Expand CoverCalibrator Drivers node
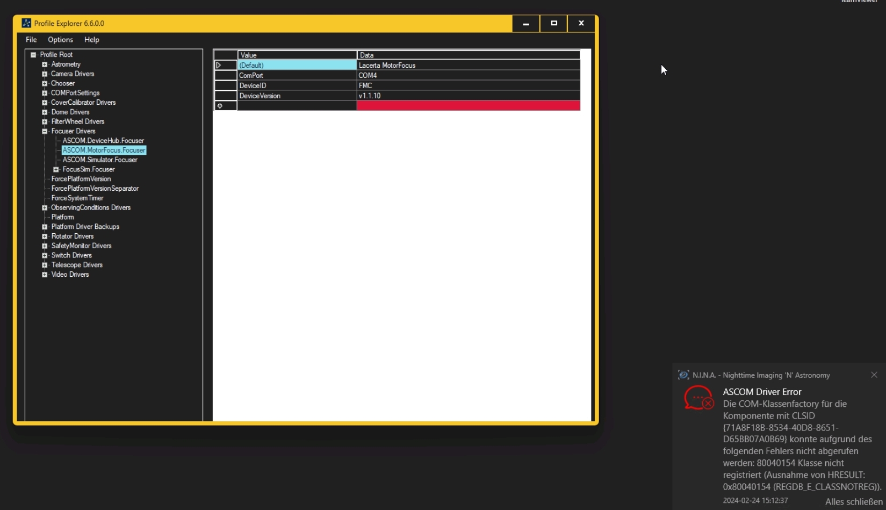886x510 pixels. [45, 103]
